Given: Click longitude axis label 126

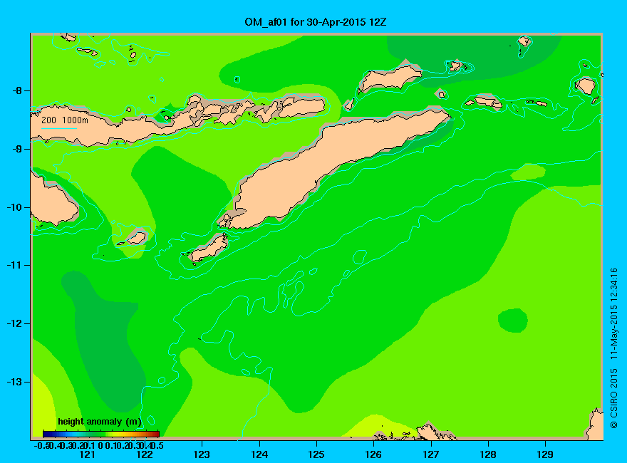Looking at the screenshot, I should [373, 454].
